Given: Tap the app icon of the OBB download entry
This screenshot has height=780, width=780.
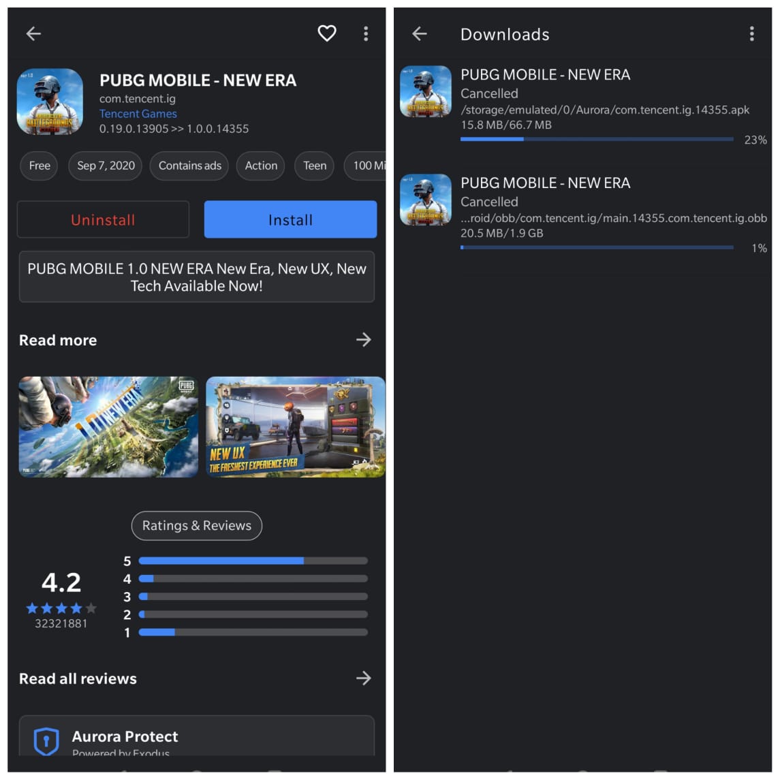Looking at the screenshot, I should (x=426, y=200).
